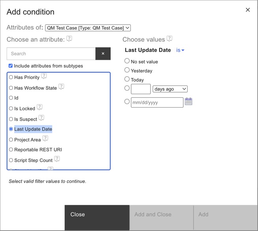
Task: Choose the Reportable REST URI attribute
Action: coord(11,150)
